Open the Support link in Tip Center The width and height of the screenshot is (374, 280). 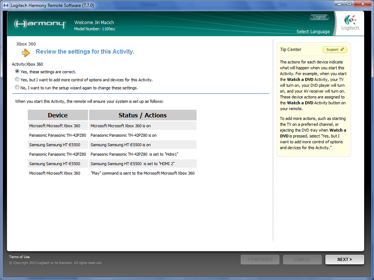click(334, 49)
